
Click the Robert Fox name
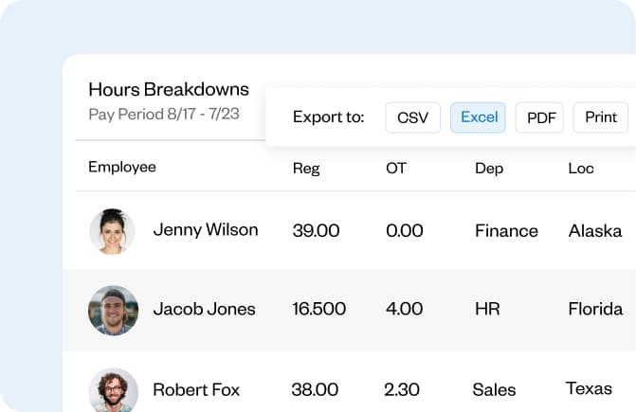pos(196,389)
